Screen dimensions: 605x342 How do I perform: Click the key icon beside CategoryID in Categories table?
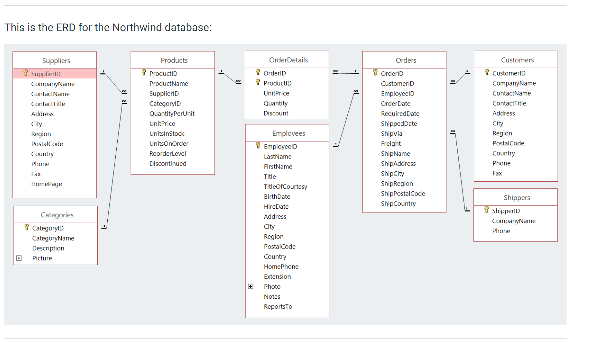(x=27, y=227)
